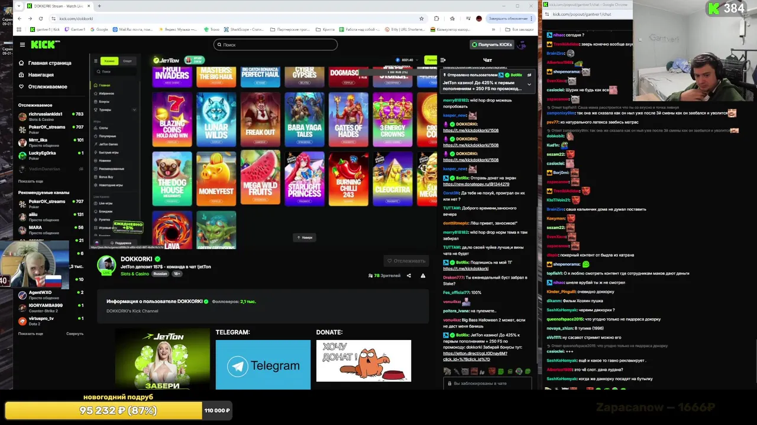
Task: Open the Lunar Wilds game
Action: tap(216, 120)
